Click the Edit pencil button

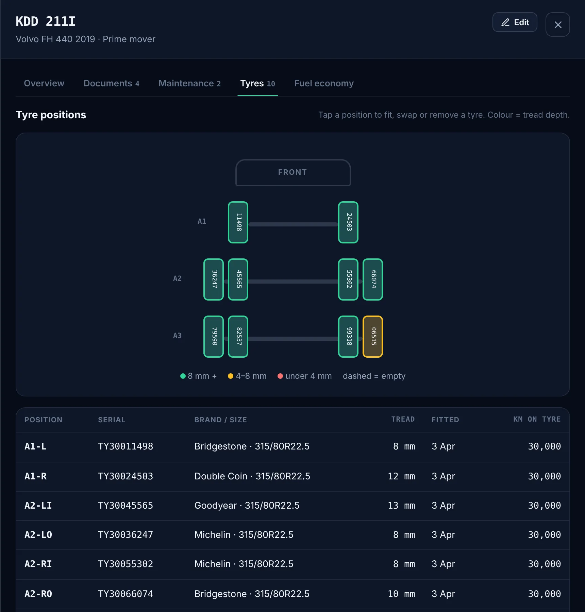tap(515, 22)
